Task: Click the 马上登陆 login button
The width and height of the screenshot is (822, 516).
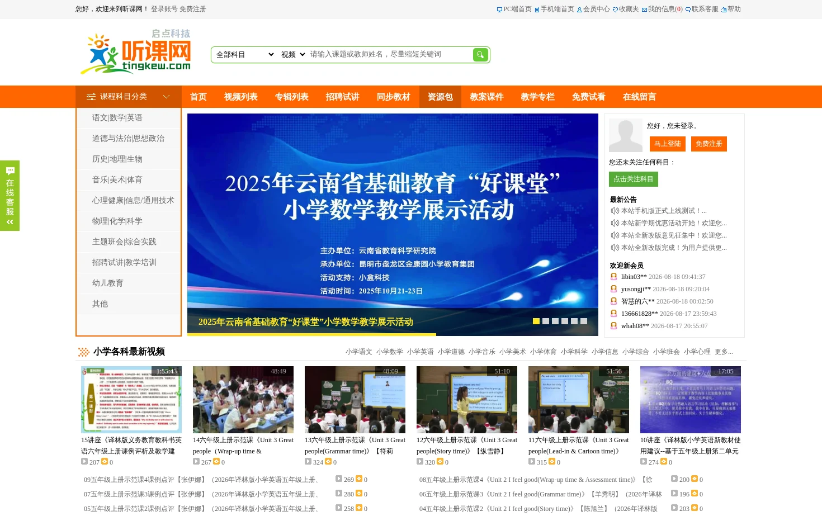Action: pos(668,144)
